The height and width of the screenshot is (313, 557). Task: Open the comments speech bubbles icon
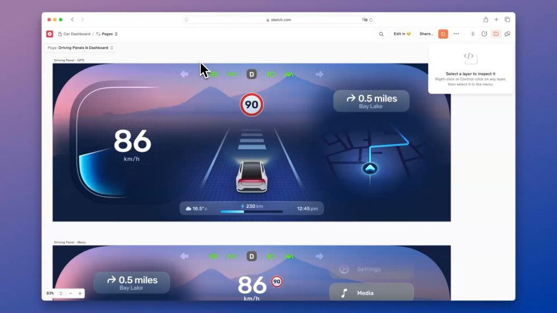508,34
